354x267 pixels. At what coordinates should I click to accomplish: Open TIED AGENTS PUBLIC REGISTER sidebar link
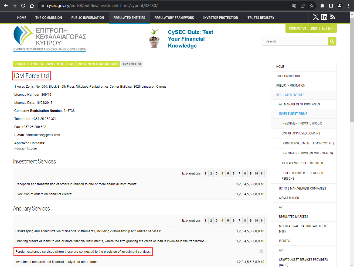(x=304, y=163)
